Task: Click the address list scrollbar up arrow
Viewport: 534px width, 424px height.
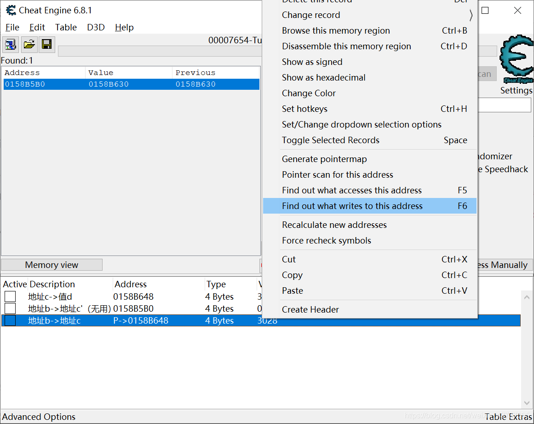Action: click(x=527, y=297)
